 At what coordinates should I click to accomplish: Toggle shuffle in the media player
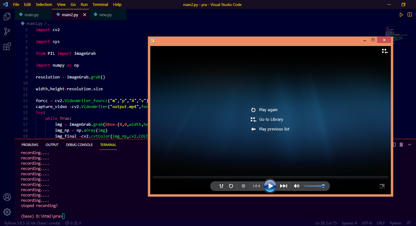221,186
